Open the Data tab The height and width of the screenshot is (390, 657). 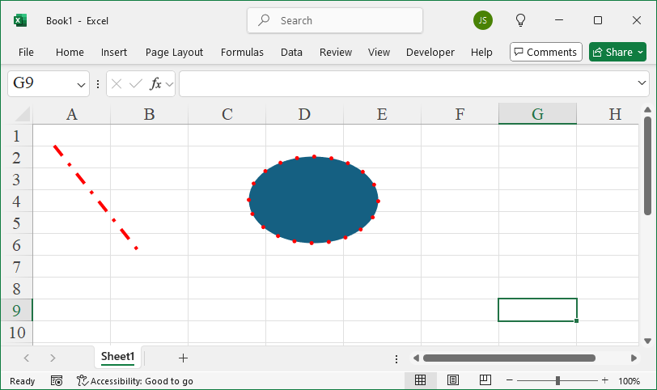point(291,53)
